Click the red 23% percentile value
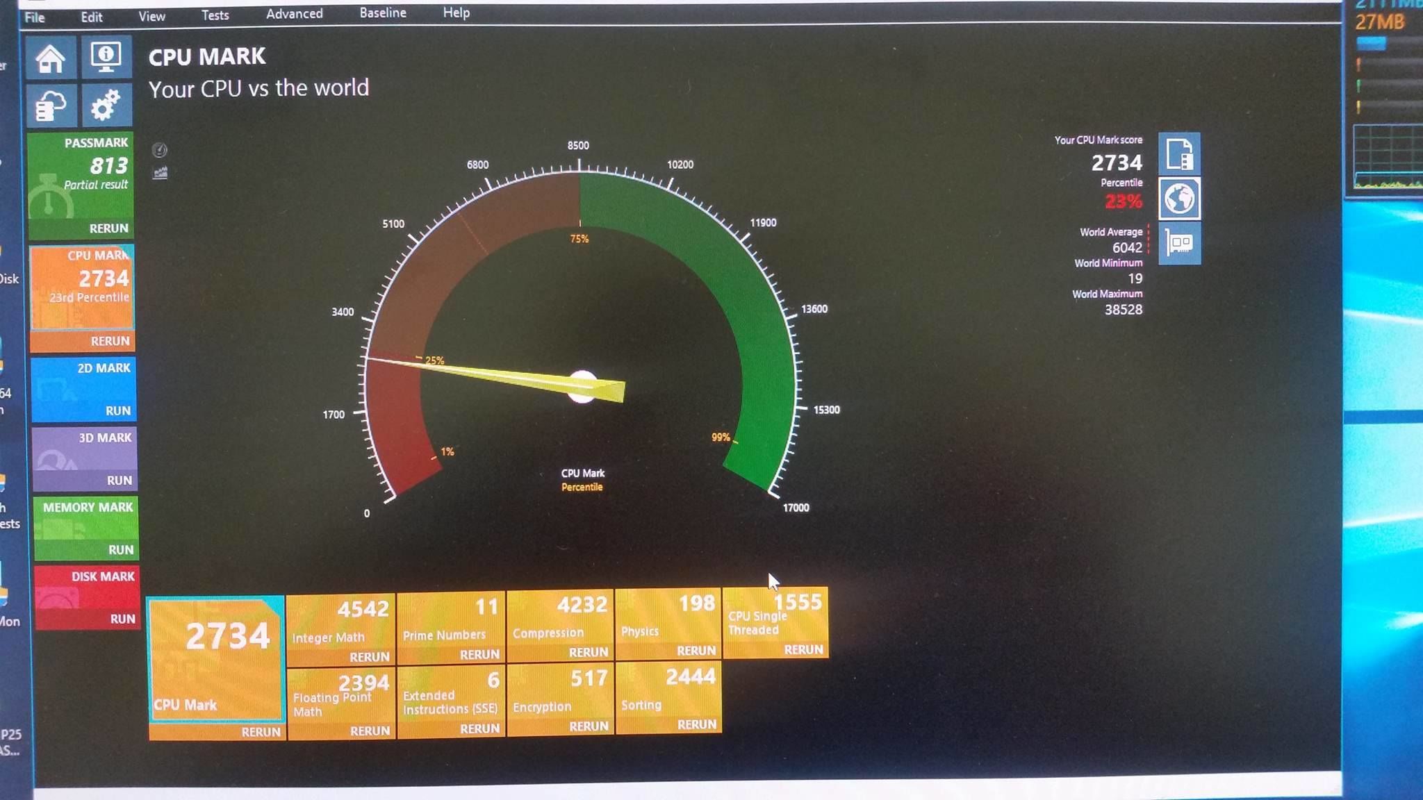The image size is (1423, 800). (x=1124, y=201)
